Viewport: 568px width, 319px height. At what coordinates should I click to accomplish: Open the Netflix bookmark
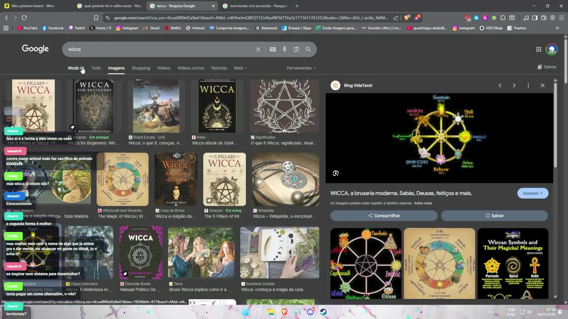(x=173, y=28)
